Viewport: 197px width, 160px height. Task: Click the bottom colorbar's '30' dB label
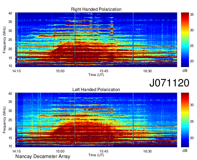pyautogui.click(x=192, y=105)
